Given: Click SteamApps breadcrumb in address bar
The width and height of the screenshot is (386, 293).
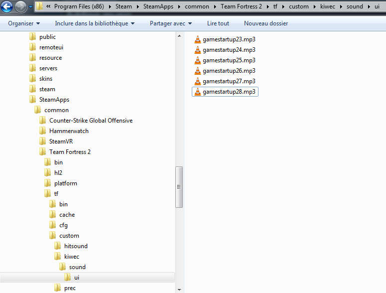Looking at the screenshot, I should coord(158,6).
